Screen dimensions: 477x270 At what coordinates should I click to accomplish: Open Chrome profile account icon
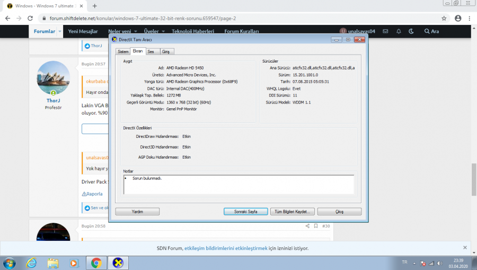(x=458, y=18)
